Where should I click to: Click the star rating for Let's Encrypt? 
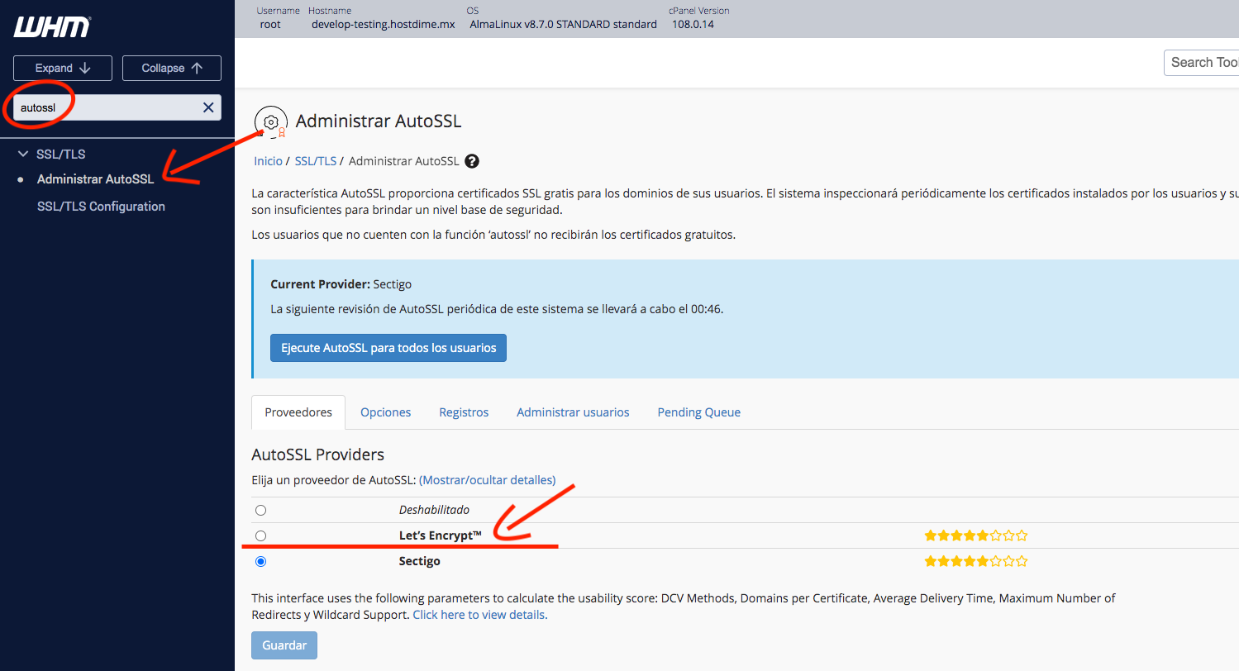point(975,535)
